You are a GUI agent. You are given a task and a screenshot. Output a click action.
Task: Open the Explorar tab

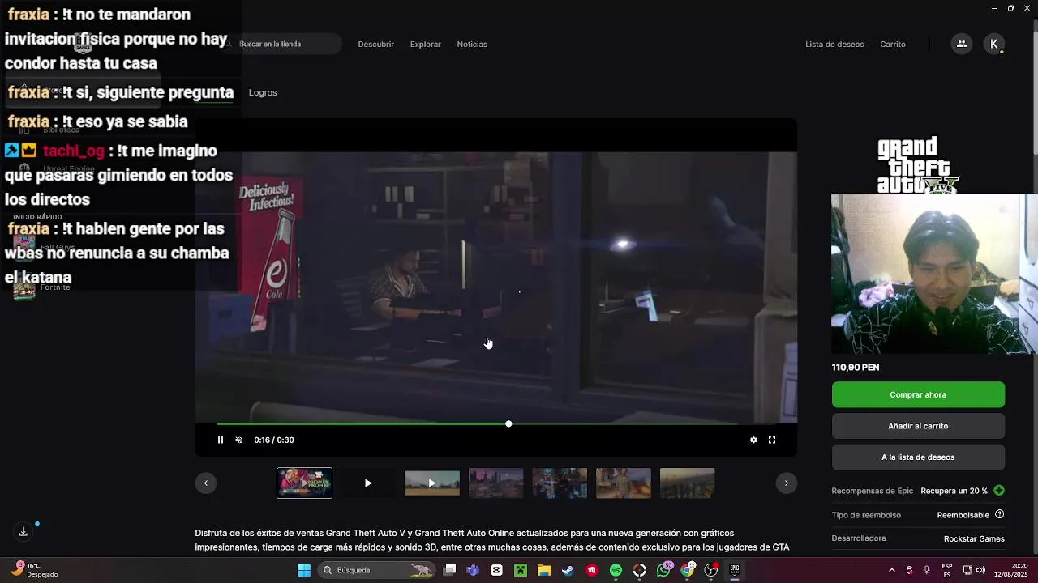426,44
